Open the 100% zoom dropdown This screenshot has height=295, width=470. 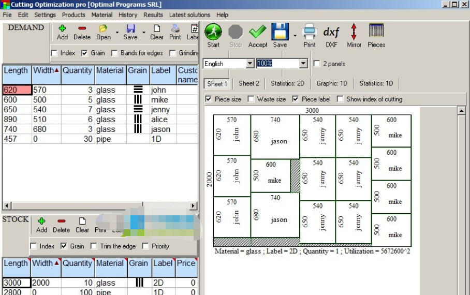[303, 64]
